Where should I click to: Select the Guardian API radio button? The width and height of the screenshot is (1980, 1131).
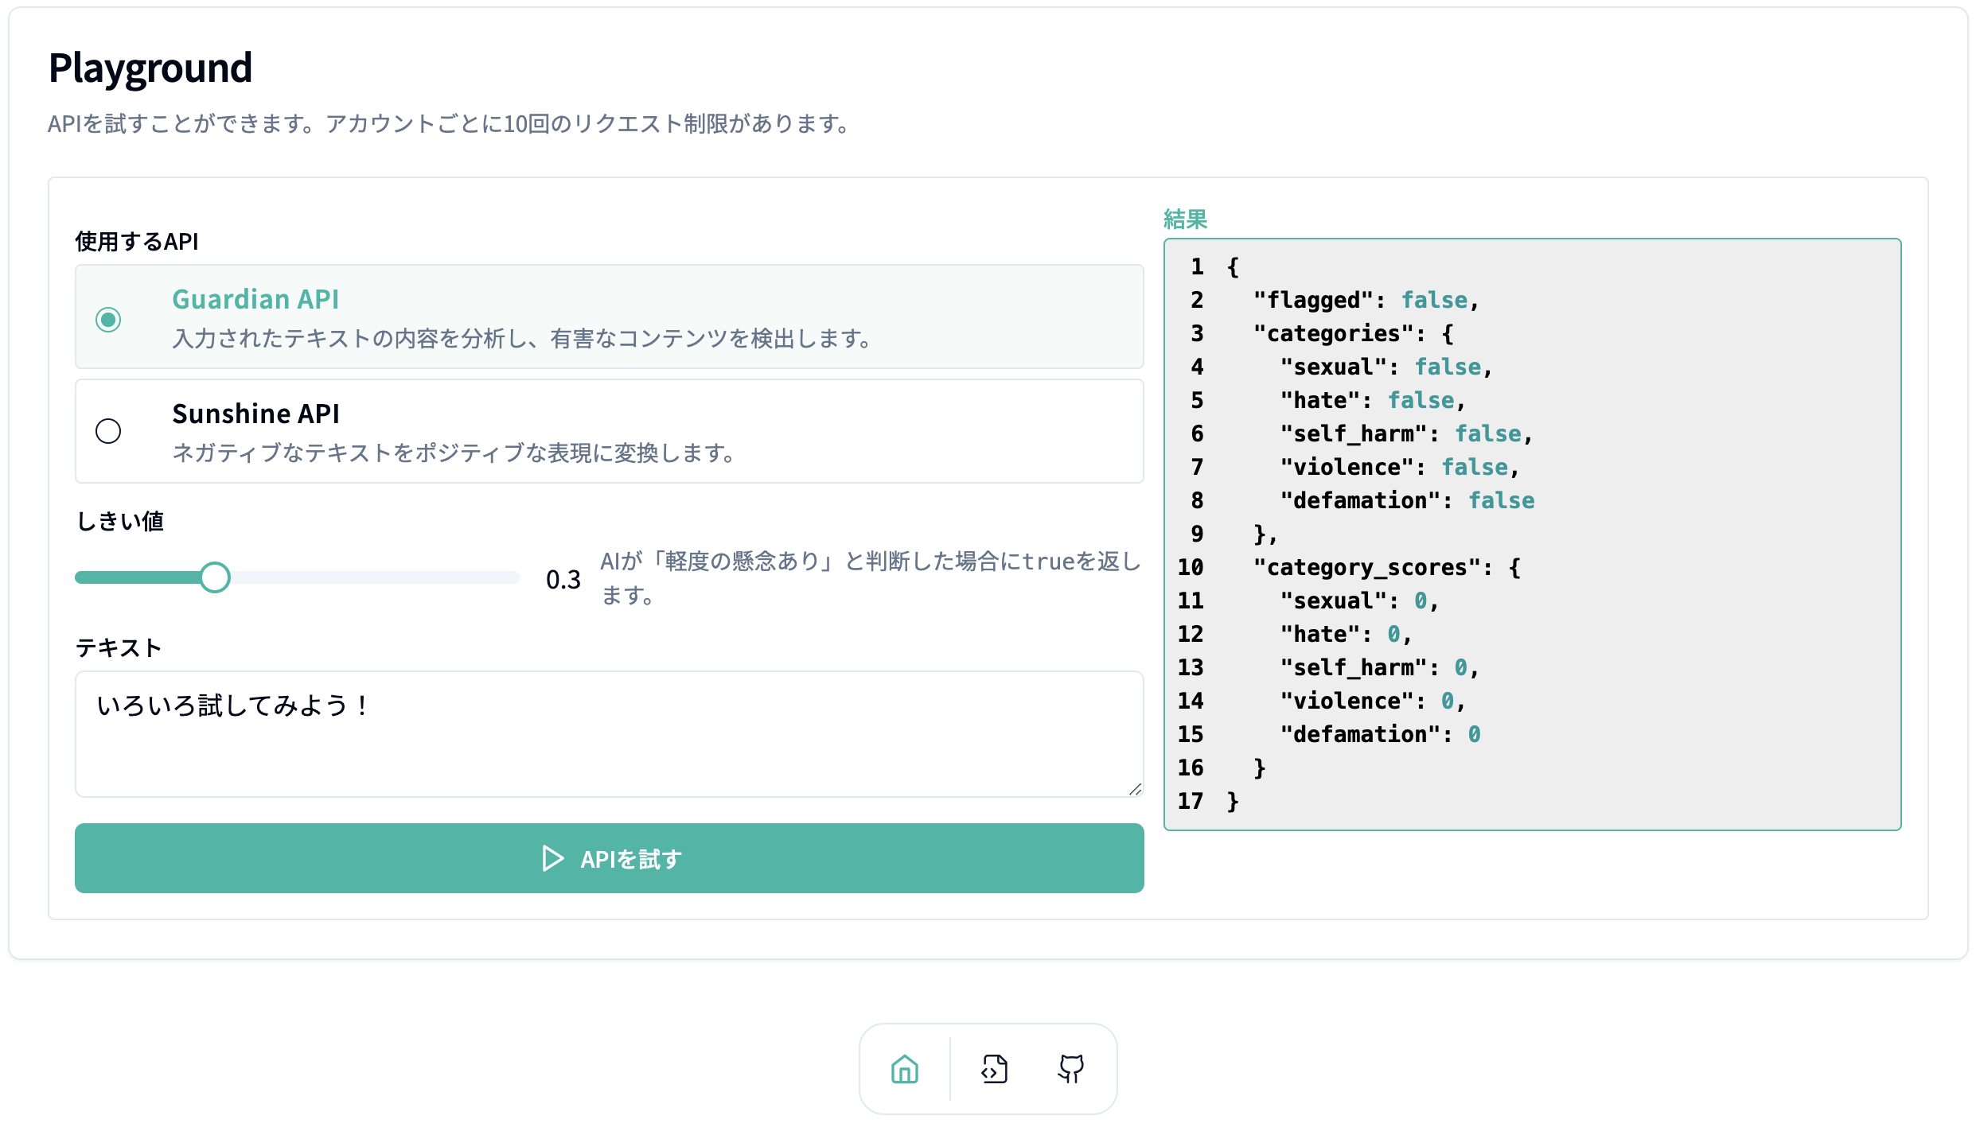(108, 320)
